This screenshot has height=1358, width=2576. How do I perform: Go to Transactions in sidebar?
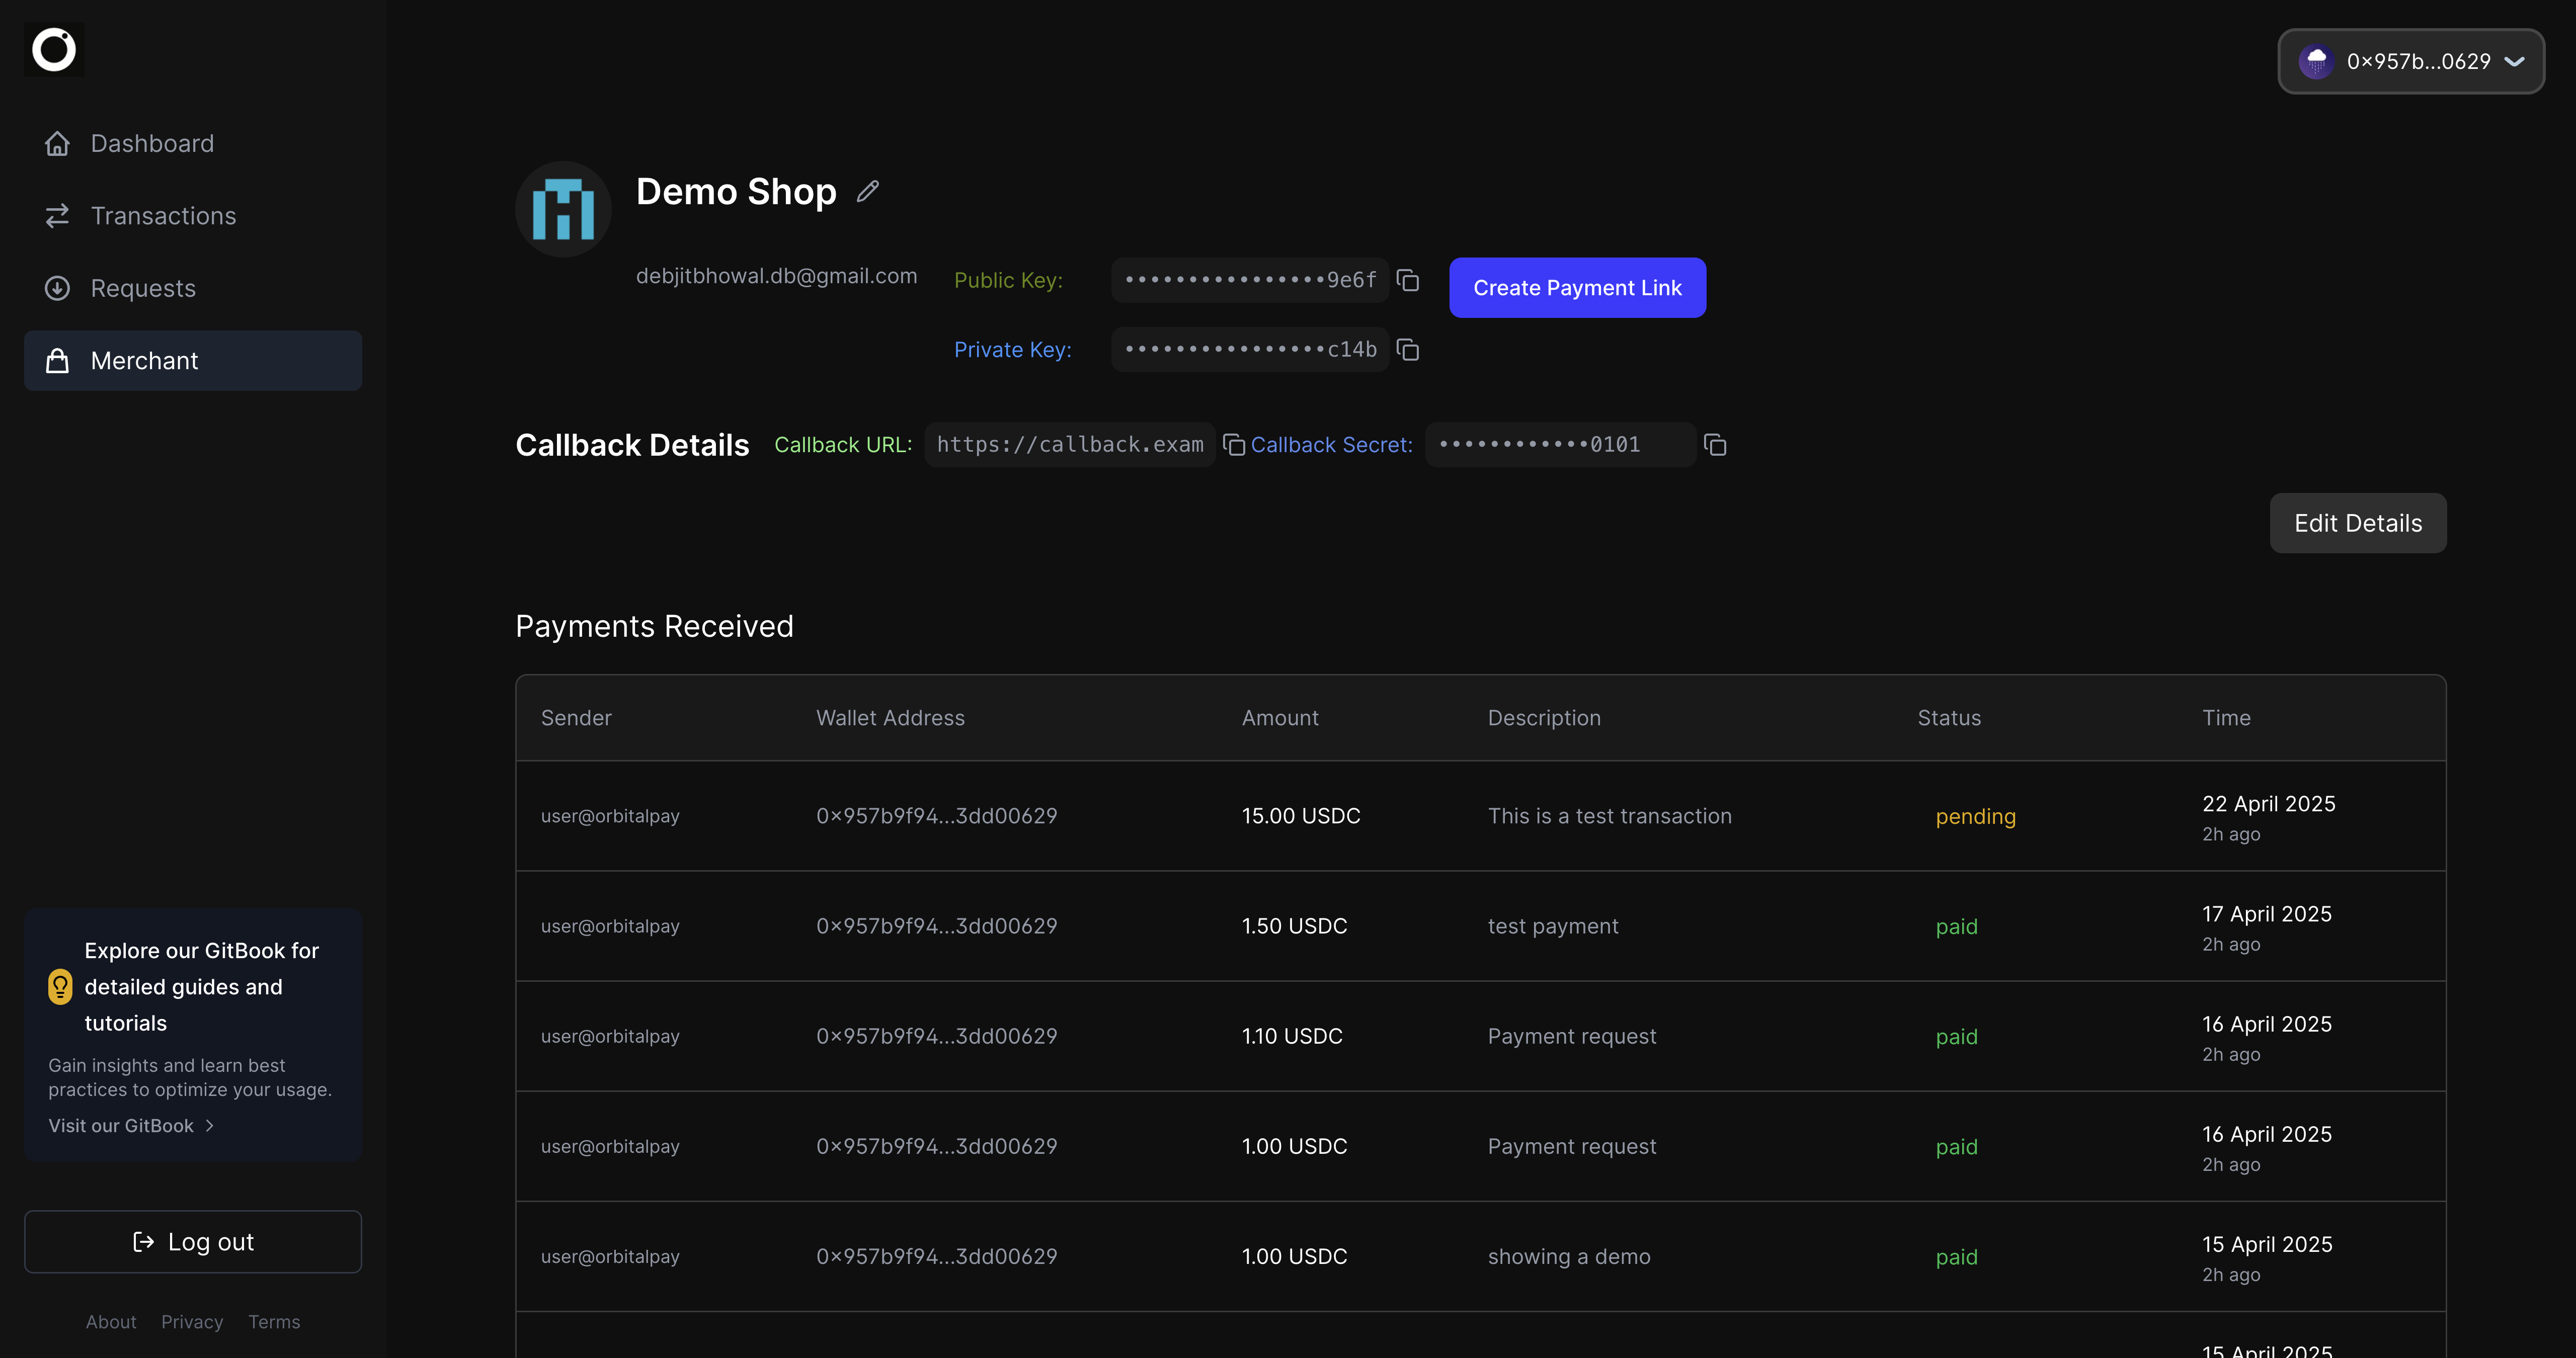click(x=163, y=216)
